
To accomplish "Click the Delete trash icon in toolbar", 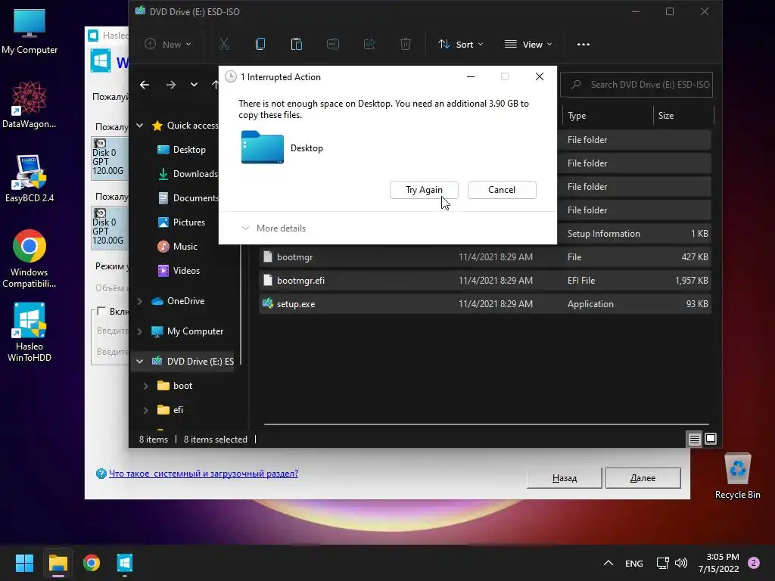I will [406, 45].
